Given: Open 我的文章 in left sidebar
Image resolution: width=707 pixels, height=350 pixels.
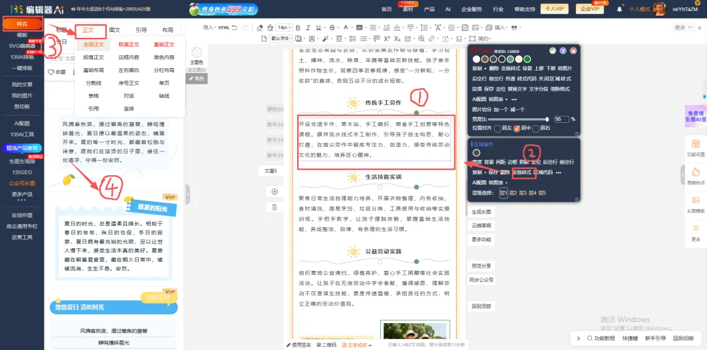Looking at the screenshot, I should (22, 85).
